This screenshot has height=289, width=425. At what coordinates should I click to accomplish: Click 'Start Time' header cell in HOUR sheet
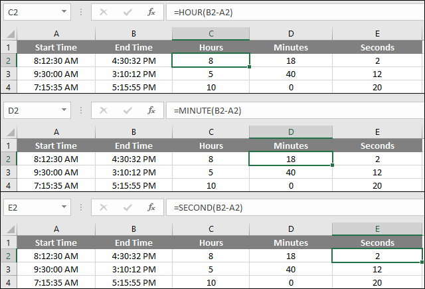(x=56, y=47)
